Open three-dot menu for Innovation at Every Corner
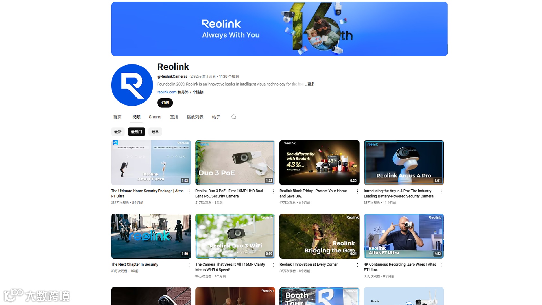542x305 pixels. point(357,265)
